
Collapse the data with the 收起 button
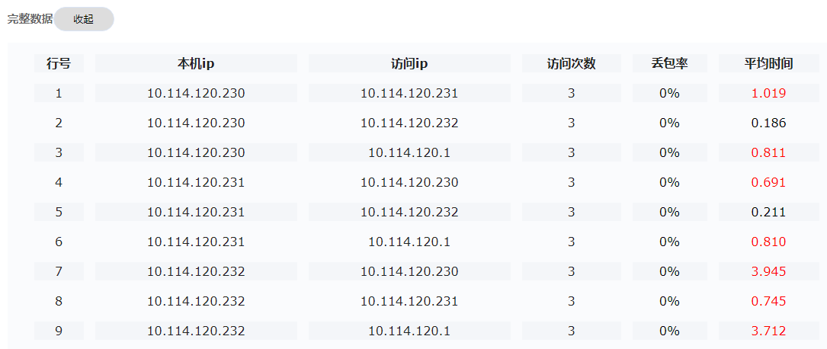pos(84,20)
